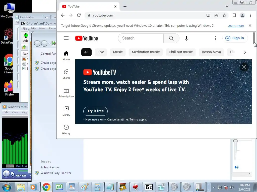Viewport: 257px width, 192px height.
Task: Open Play menu in Windows Media Player
Action: point(24,112)
